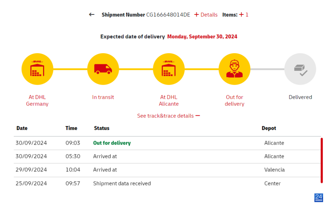
Task: Click the At DHL Alicante warehouse icon
Action: point(169,69)
